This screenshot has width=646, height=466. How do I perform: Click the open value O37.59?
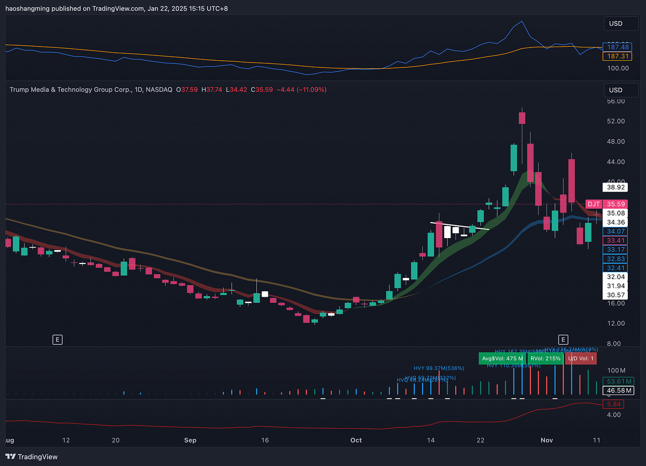(x=187, y=90)
